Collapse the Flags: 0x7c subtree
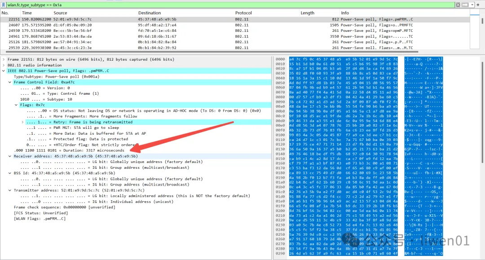This screenshot has height=260, width=485. point(16,105)
